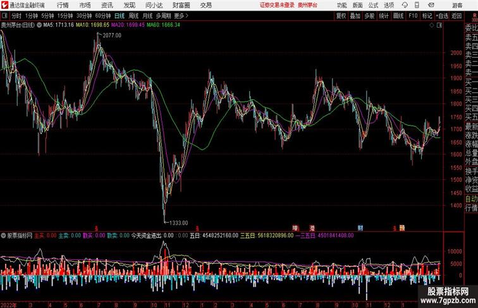The width and height of the screenshot is (478, 308).
Task: Open the 问小达 menu
Action: coord(154,5)
